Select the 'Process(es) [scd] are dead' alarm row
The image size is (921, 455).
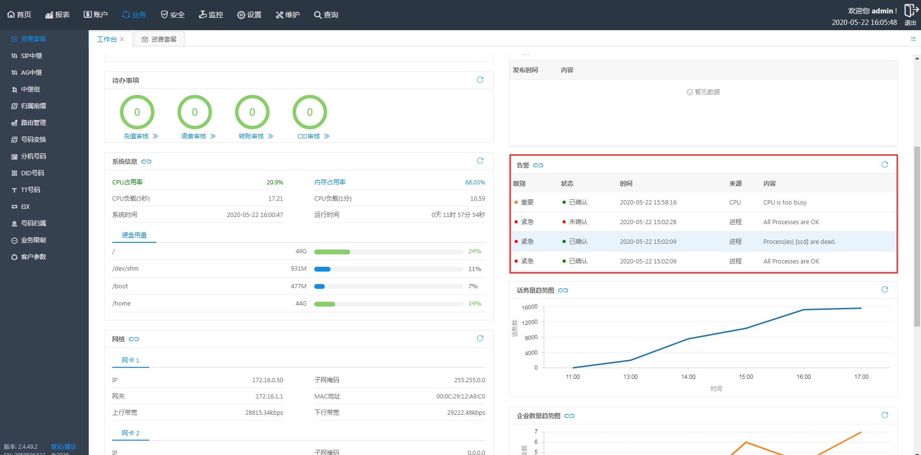click(x=703, y=242)
